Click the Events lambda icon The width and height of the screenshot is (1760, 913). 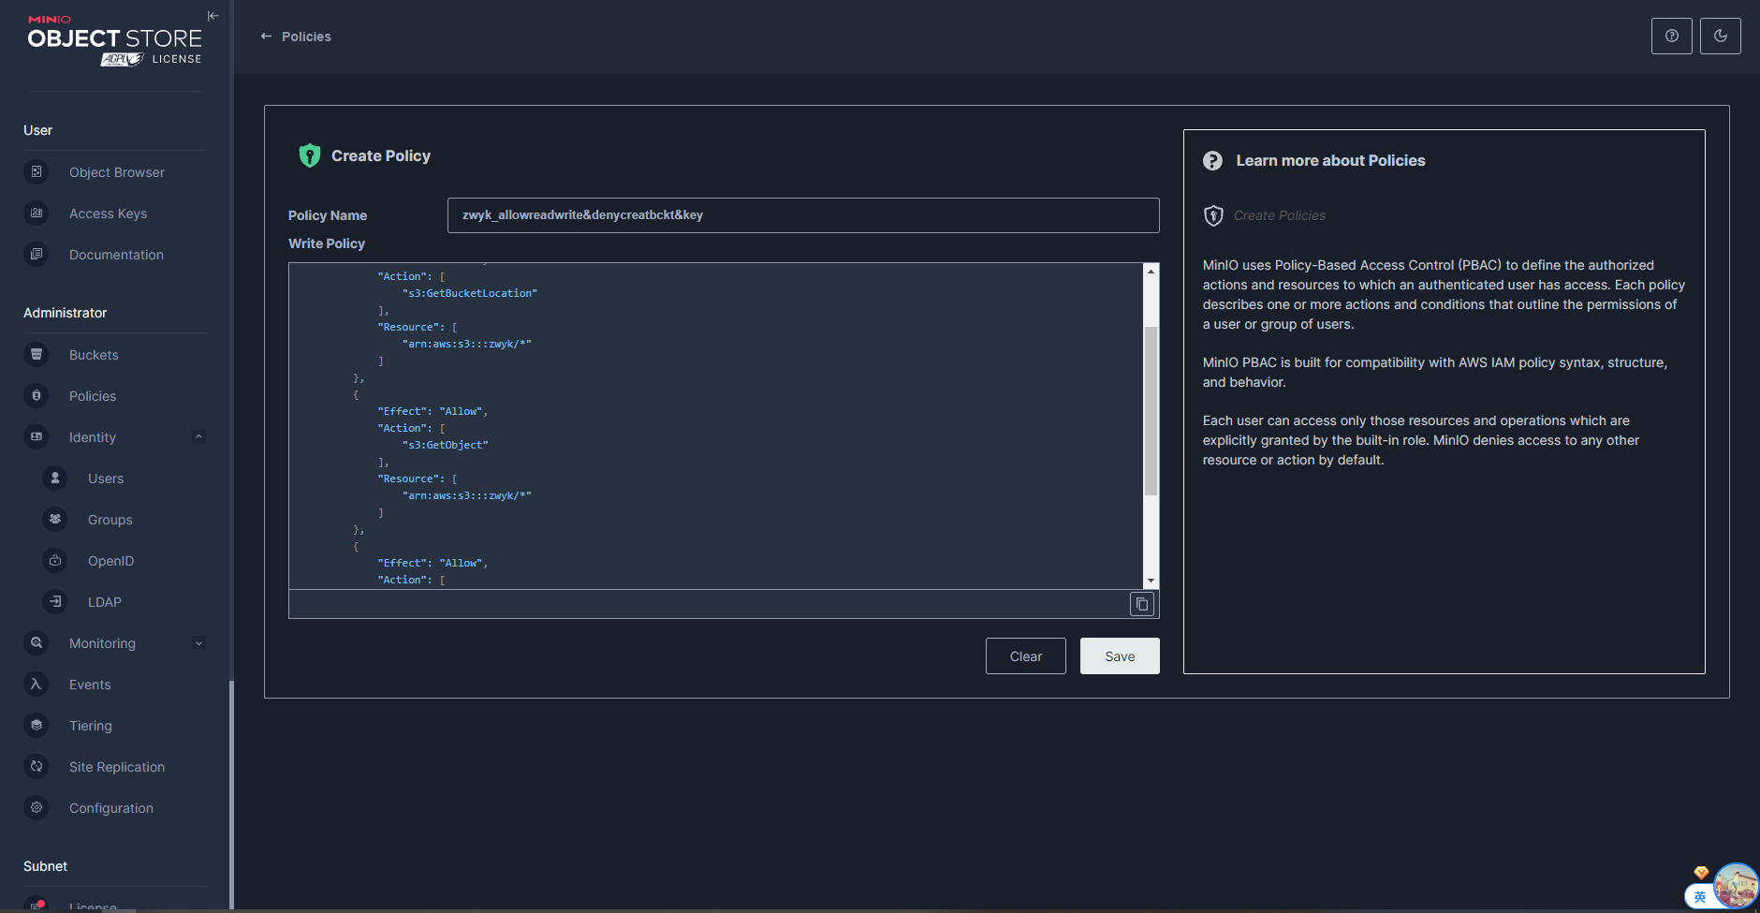(37, 685)
